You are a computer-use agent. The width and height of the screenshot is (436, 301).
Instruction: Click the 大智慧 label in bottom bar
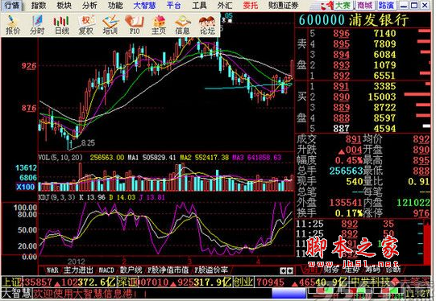click(x=17, y=293)
